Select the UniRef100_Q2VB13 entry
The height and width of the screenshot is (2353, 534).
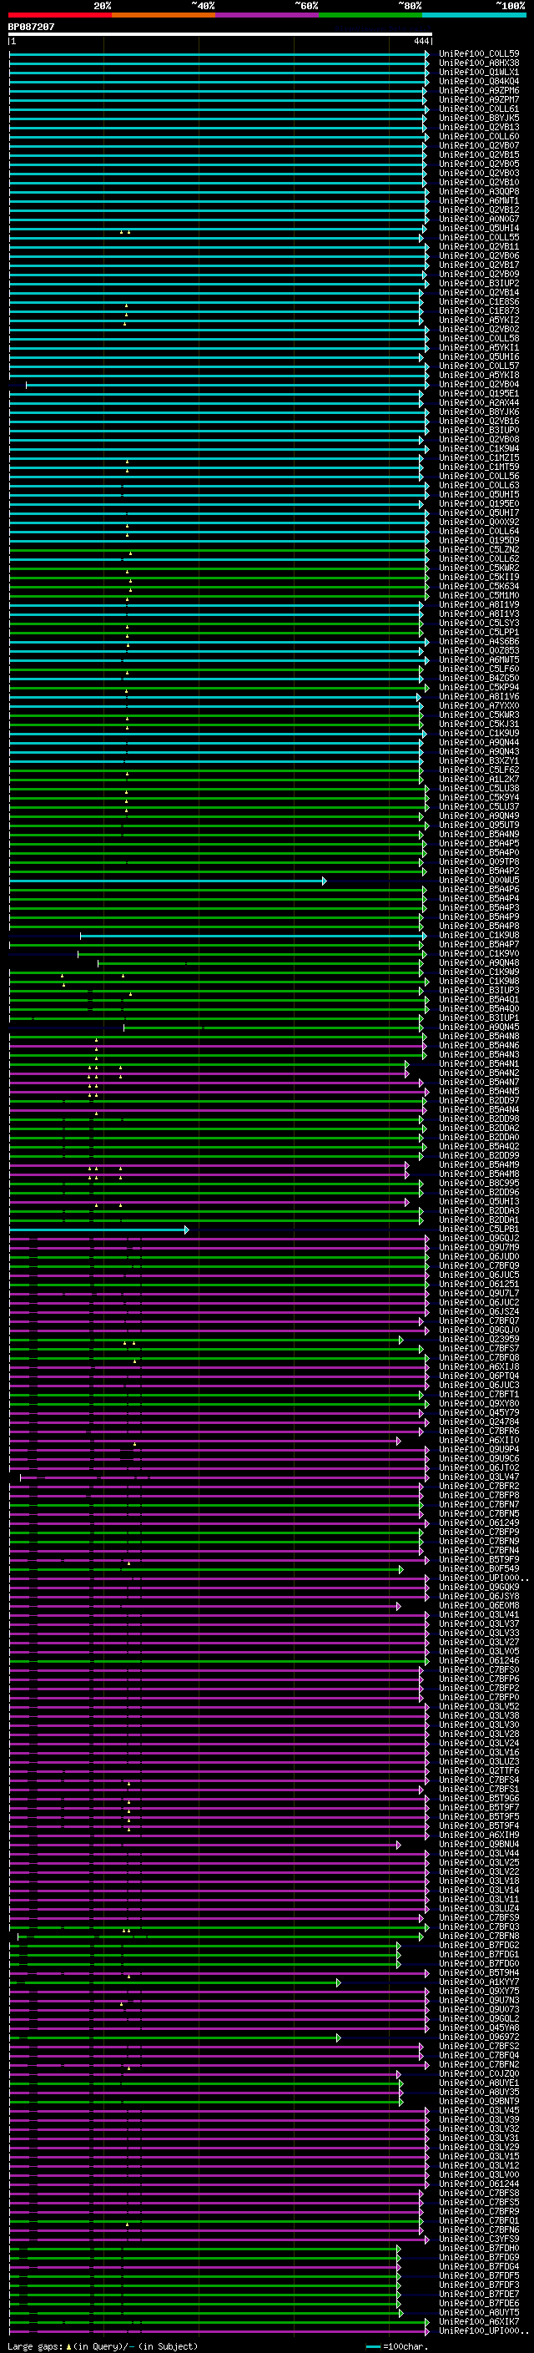click(479, 127)
